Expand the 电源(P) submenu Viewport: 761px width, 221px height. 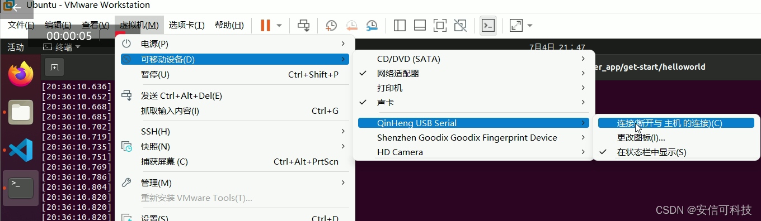tap(235, 44)
